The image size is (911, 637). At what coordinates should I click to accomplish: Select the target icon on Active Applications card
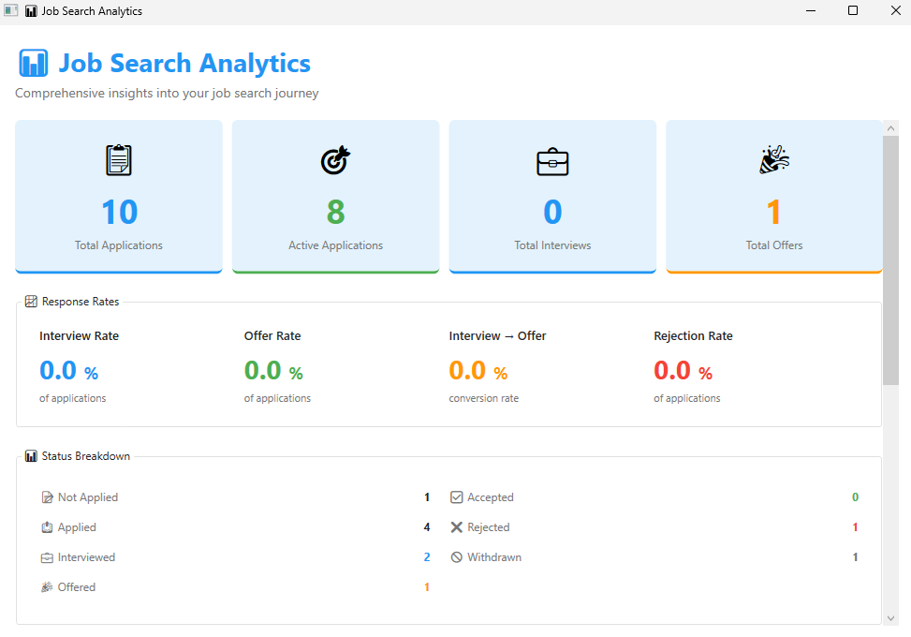coord(335,159)
